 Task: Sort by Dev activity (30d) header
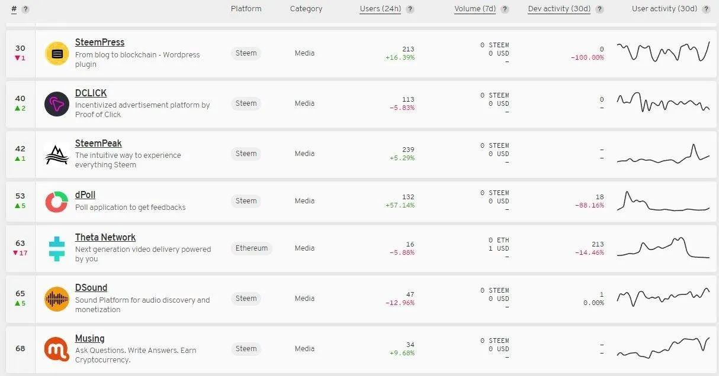[559, 9]
